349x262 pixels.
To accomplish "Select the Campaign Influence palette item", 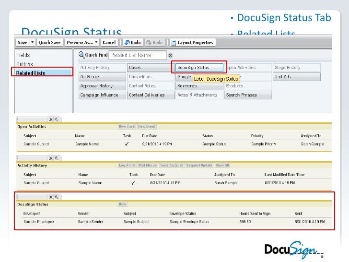I will tap(102, 95).
